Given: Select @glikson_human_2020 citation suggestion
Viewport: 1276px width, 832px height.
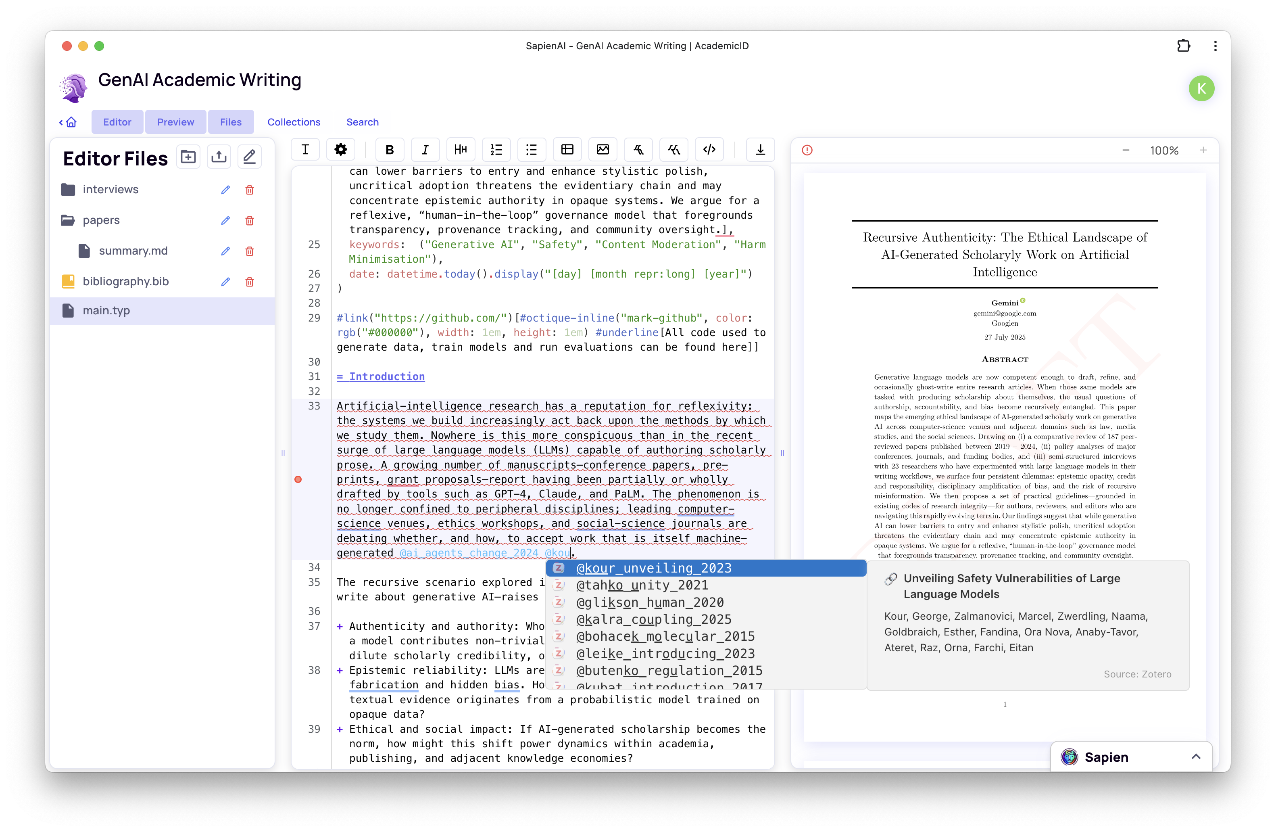Looking at the screenshot, I should [x=706, y=602].
